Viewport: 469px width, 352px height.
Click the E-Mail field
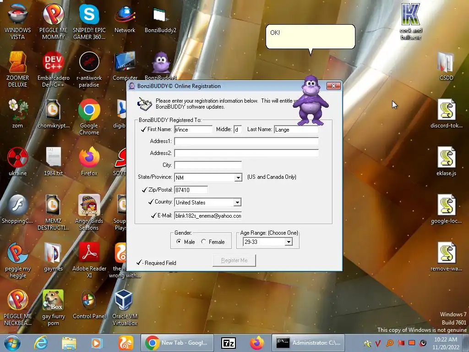208,215
